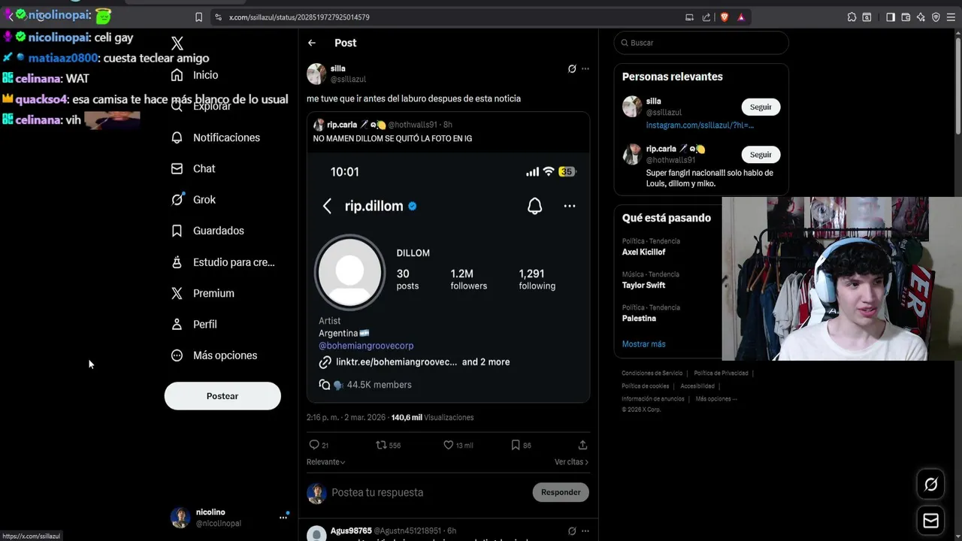The width and height of the screenshot is (962, 541).
Task: Open Brave Leo AI sparkle icon
Action: pos(921,17)
